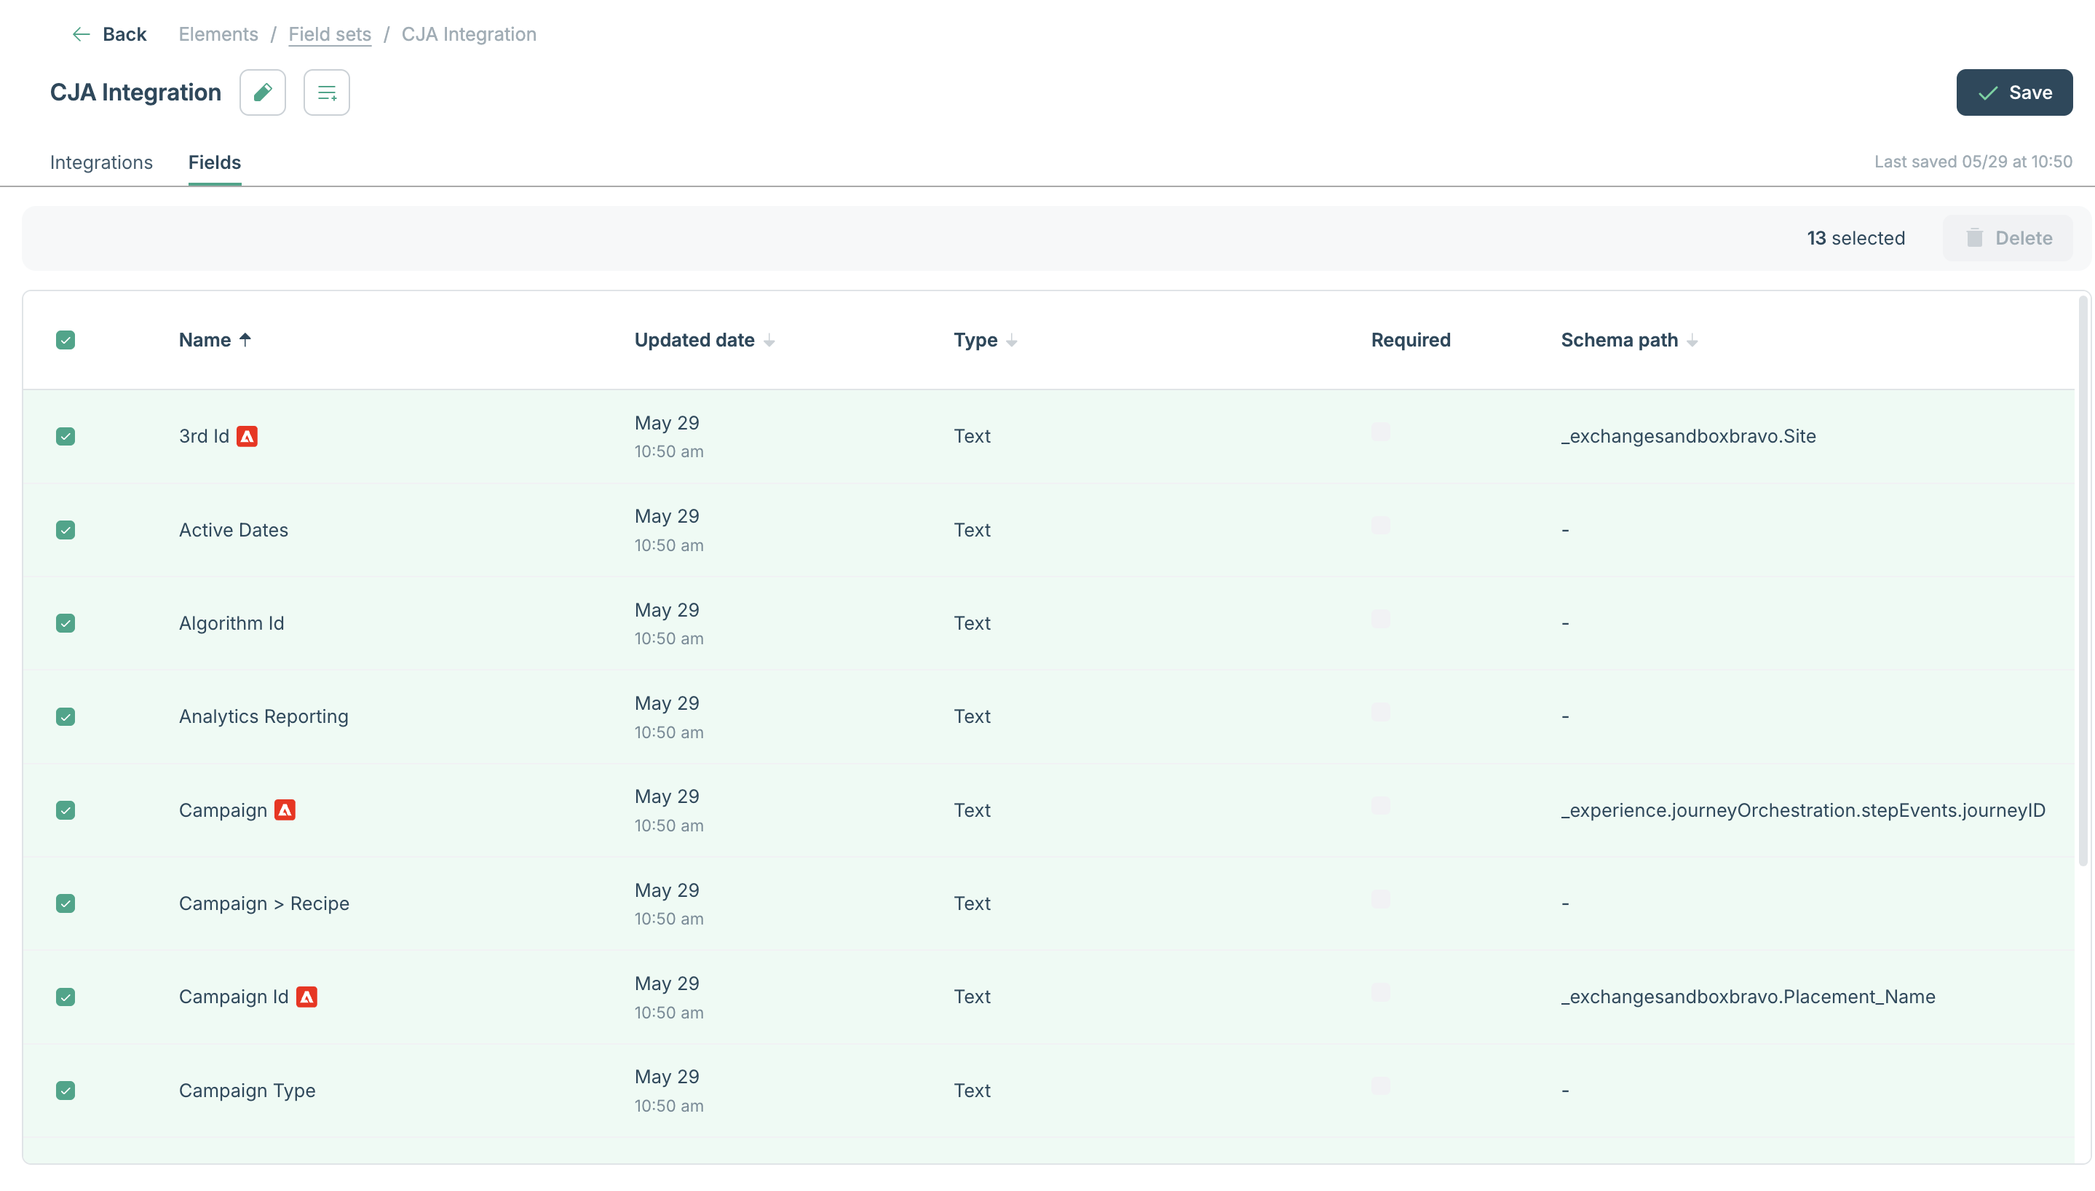The height and width of the screenshot is (1191, 2095).
Task: Click the table's vertical scrollbar
Action: tap(2083, 581)
